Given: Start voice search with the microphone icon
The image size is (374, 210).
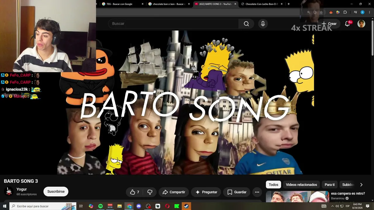Looking at the screenshot, I should (x=263, y=24).
